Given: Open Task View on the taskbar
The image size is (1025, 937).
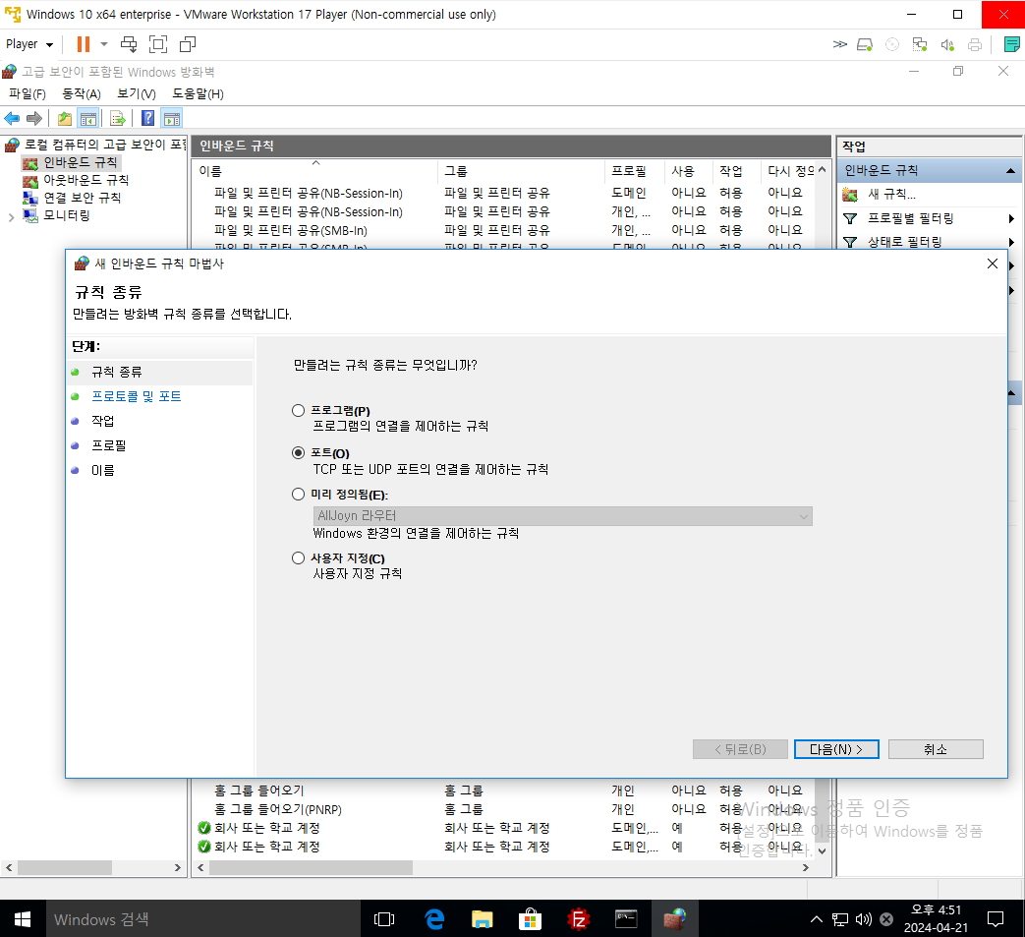Looking at the screenshot, I should pyautogui.click(x=384, y=918).
